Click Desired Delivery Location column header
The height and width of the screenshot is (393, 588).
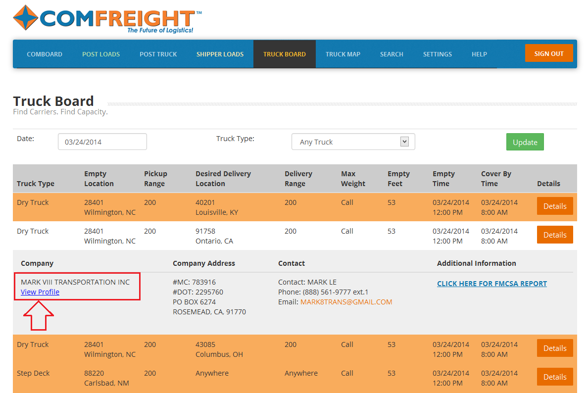click(x=223, y=179)
